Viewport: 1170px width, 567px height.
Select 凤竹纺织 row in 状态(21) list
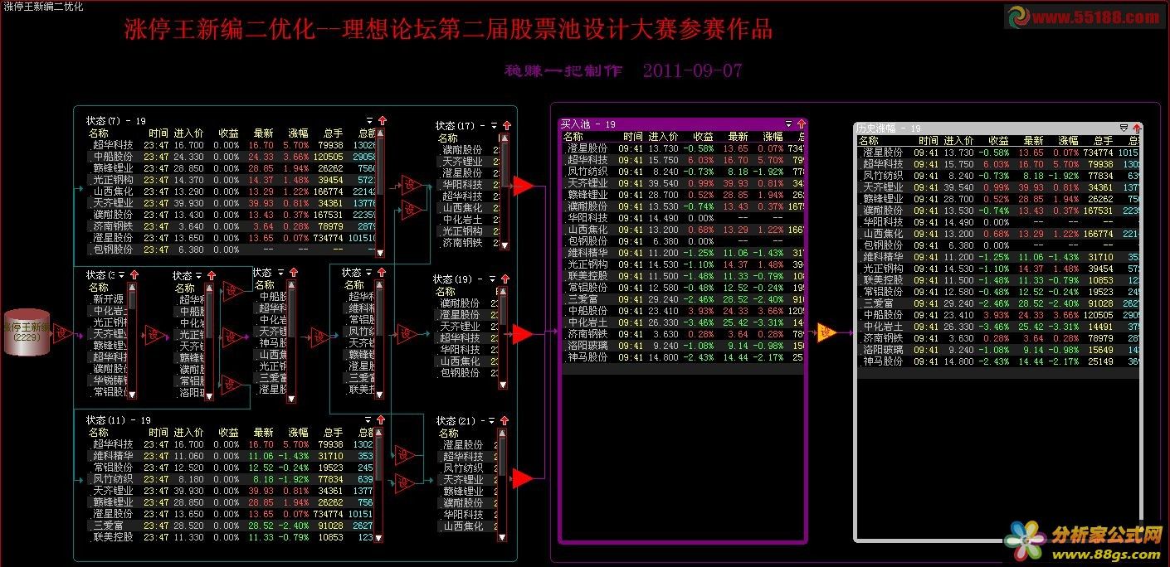[466, 468]
